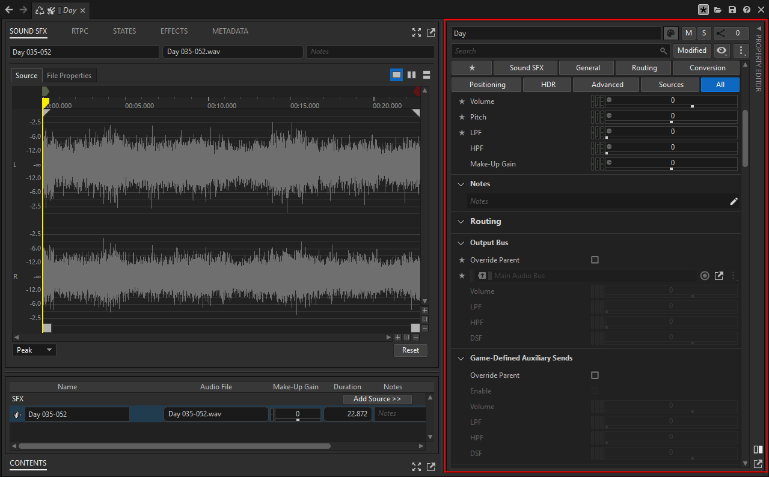Viewport: 769px width, 477px height.
Task: Open help via question mark icon
Action: click(747, 10)
